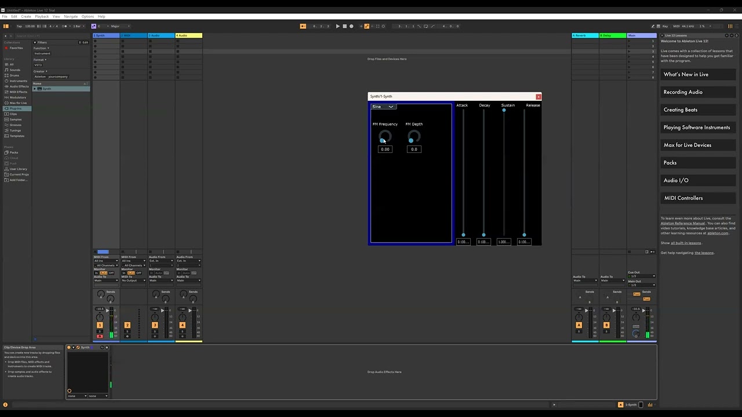Open the Playback menu
Image resolution: width=742 pixels, height=417 pixels.
(x=42, y=16)
